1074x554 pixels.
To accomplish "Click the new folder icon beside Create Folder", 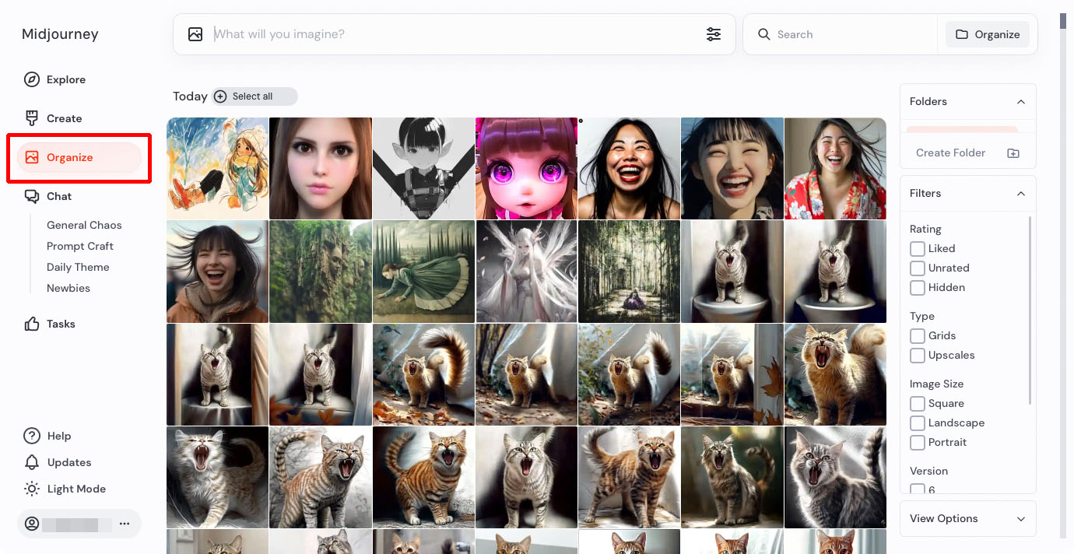I will 1013,153.
